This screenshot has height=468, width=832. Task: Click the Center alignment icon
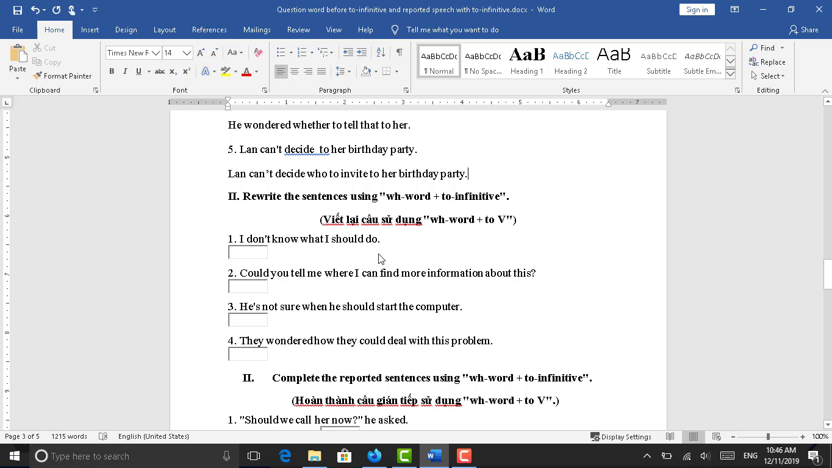pyautogui.click(x=295, y=72)
